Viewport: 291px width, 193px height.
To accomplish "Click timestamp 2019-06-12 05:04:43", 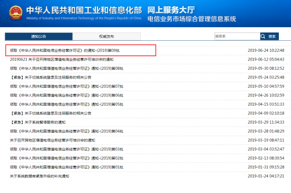I will 266,59.
